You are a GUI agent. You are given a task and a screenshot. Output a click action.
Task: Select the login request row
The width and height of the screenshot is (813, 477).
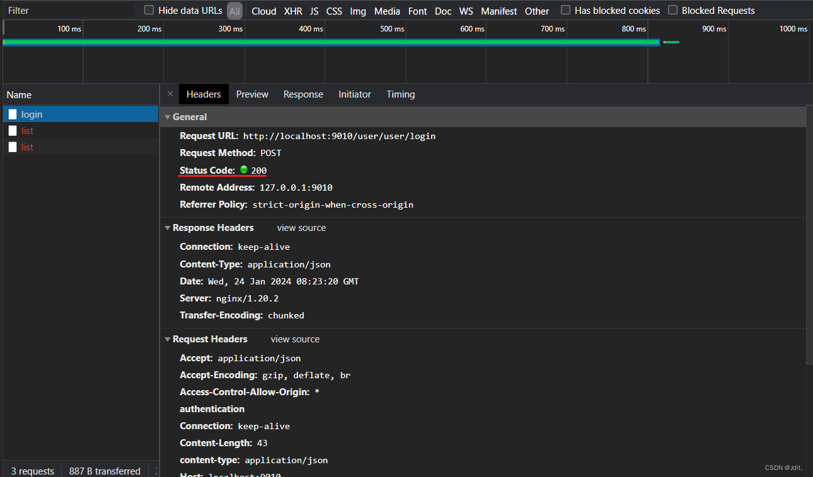click(x=79, y=115)
